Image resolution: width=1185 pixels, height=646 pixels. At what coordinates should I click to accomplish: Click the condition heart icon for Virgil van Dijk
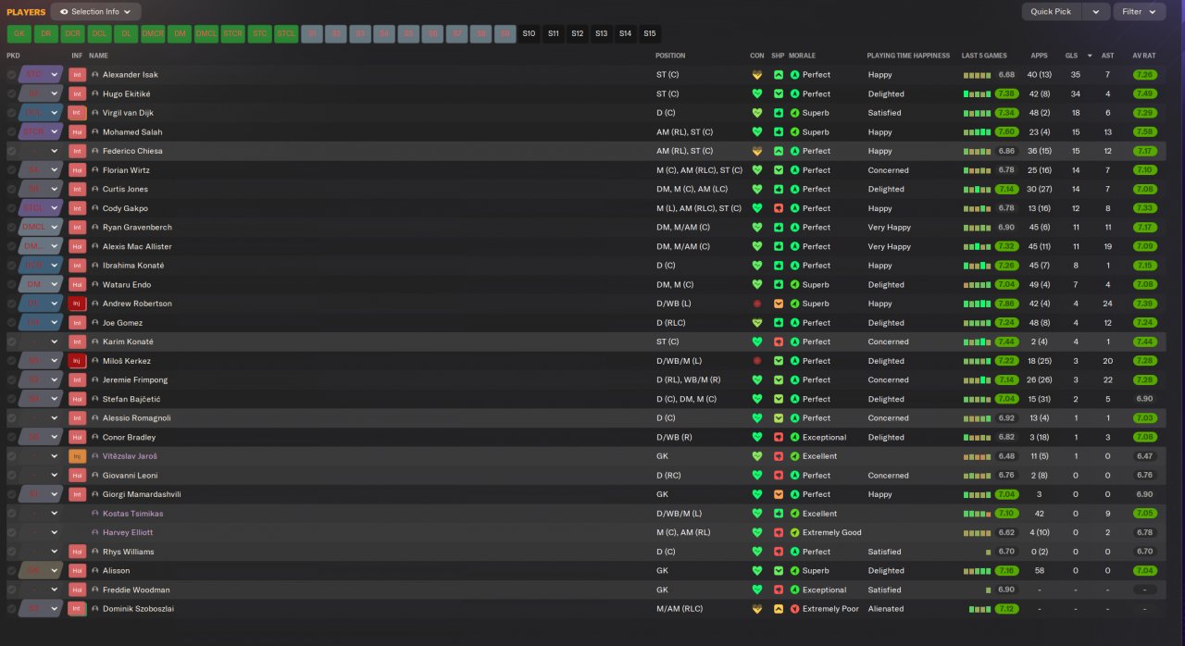[x=756, y=113]
